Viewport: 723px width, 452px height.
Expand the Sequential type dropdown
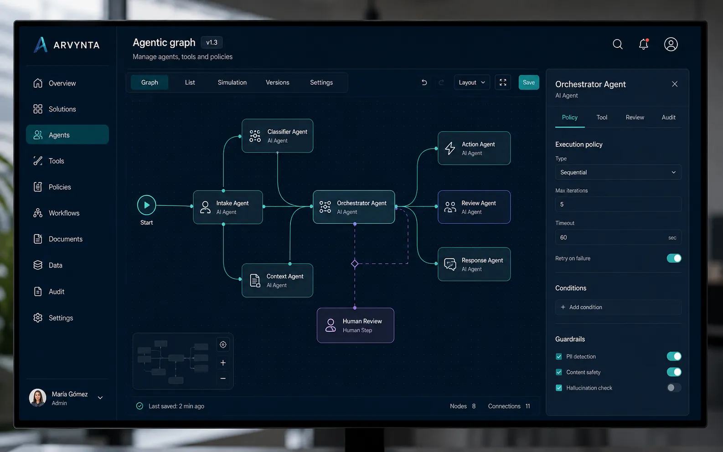tap(618, 172)
